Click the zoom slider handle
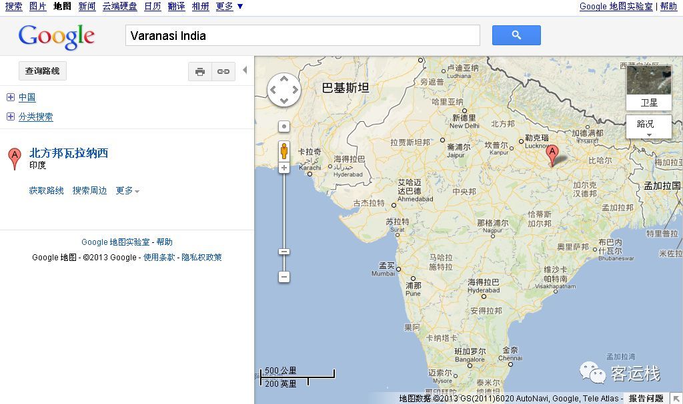This screenshot has height=404, width=683. point(284,252)
